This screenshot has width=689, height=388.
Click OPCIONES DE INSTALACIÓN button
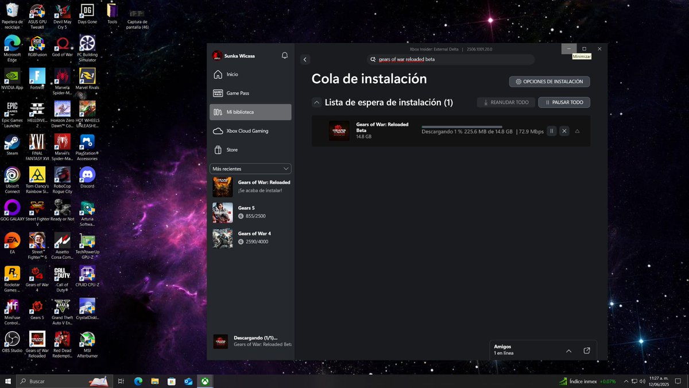point(549,82)
